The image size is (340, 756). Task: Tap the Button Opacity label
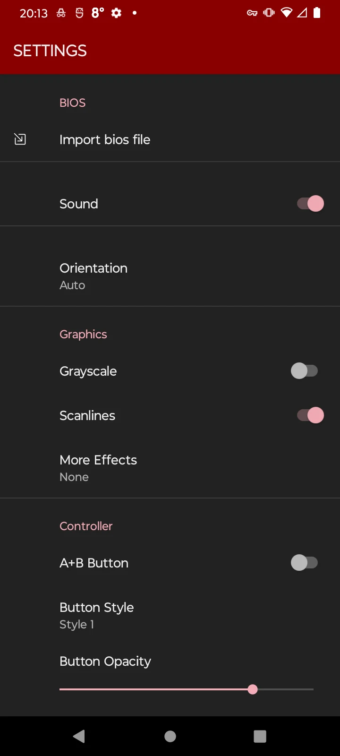[105, 661]
